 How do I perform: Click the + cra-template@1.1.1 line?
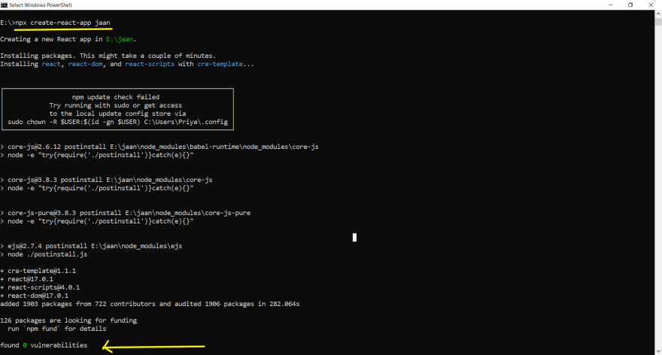(38, 271)
